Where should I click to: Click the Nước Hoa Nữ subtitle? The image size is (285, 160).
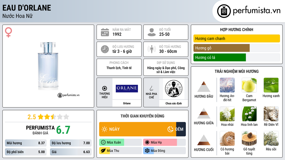(18, 16)
